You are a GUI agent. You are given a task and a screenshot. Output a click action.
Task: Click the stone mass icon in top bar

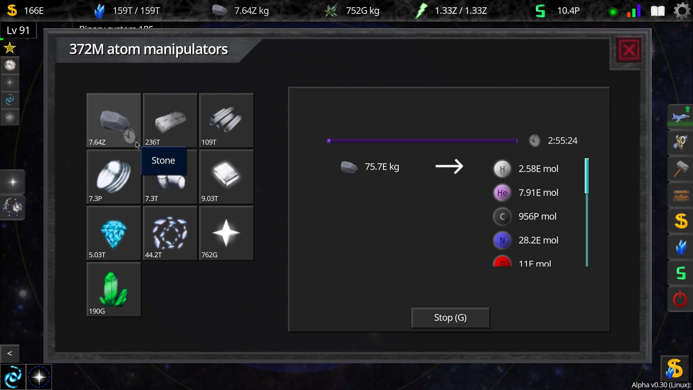point(219,10)
